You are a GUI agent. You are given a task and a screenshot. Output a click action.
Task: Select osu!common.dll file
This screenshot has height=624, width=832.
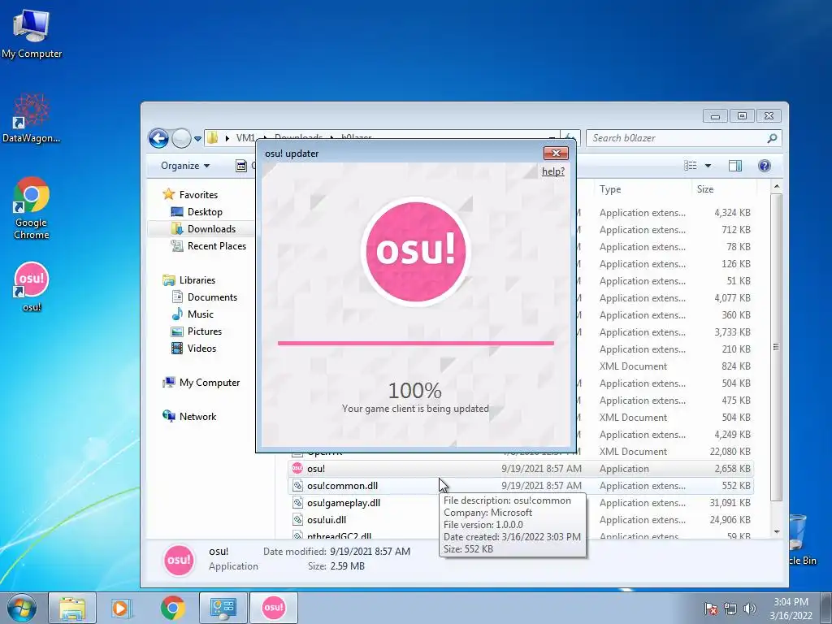coord(521,486)
